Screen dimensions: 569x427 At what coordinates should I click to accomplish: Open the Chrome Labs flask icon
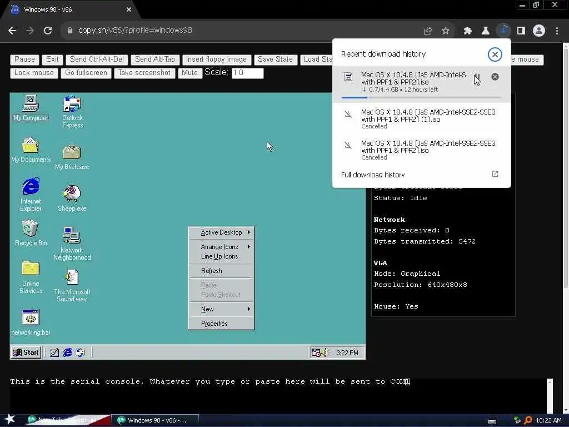486,31
